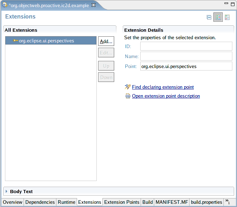Toggle the horizontal orientation layout icon
The height and width of the screenshot is (207, 237).
218,17
